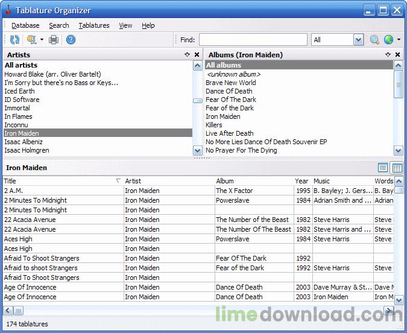The image size is (407, 333).
Task: Open the Tablatures menu
Action: (x=94, y=25)
